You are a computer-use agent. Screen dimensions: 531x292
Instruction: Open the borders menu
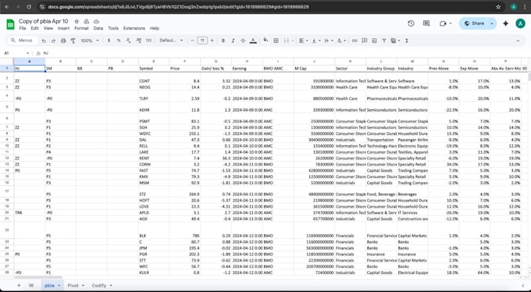[x=276, y=41]
